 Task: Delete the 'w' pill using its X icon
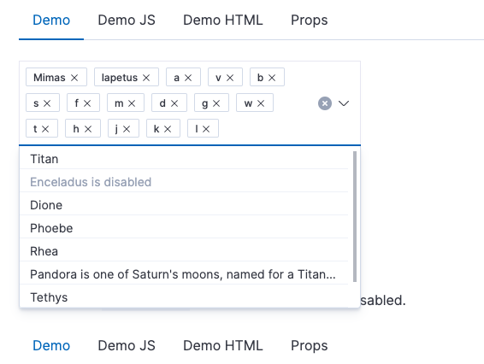[x=261, y=103]
